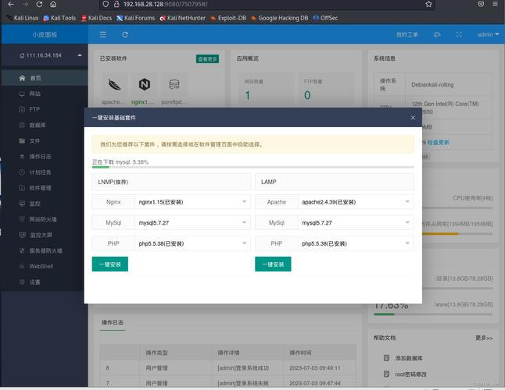Click the more link in help docs

[x=484, y=338]
